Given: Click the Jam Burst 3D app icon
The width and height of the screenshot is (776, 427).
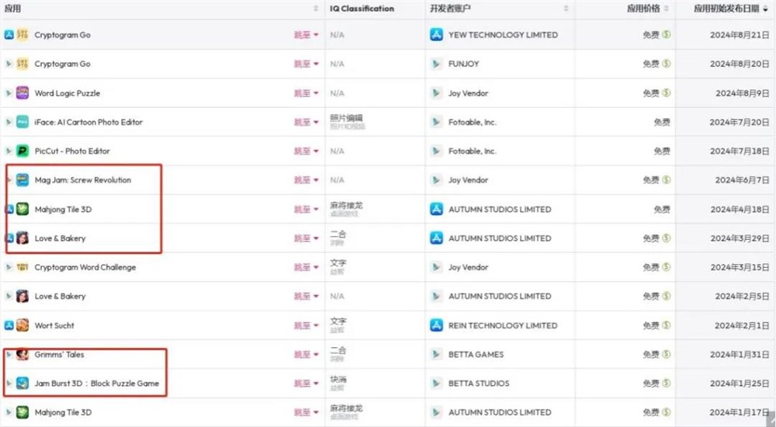Looking at the screenshot, I should pos(23,384).
